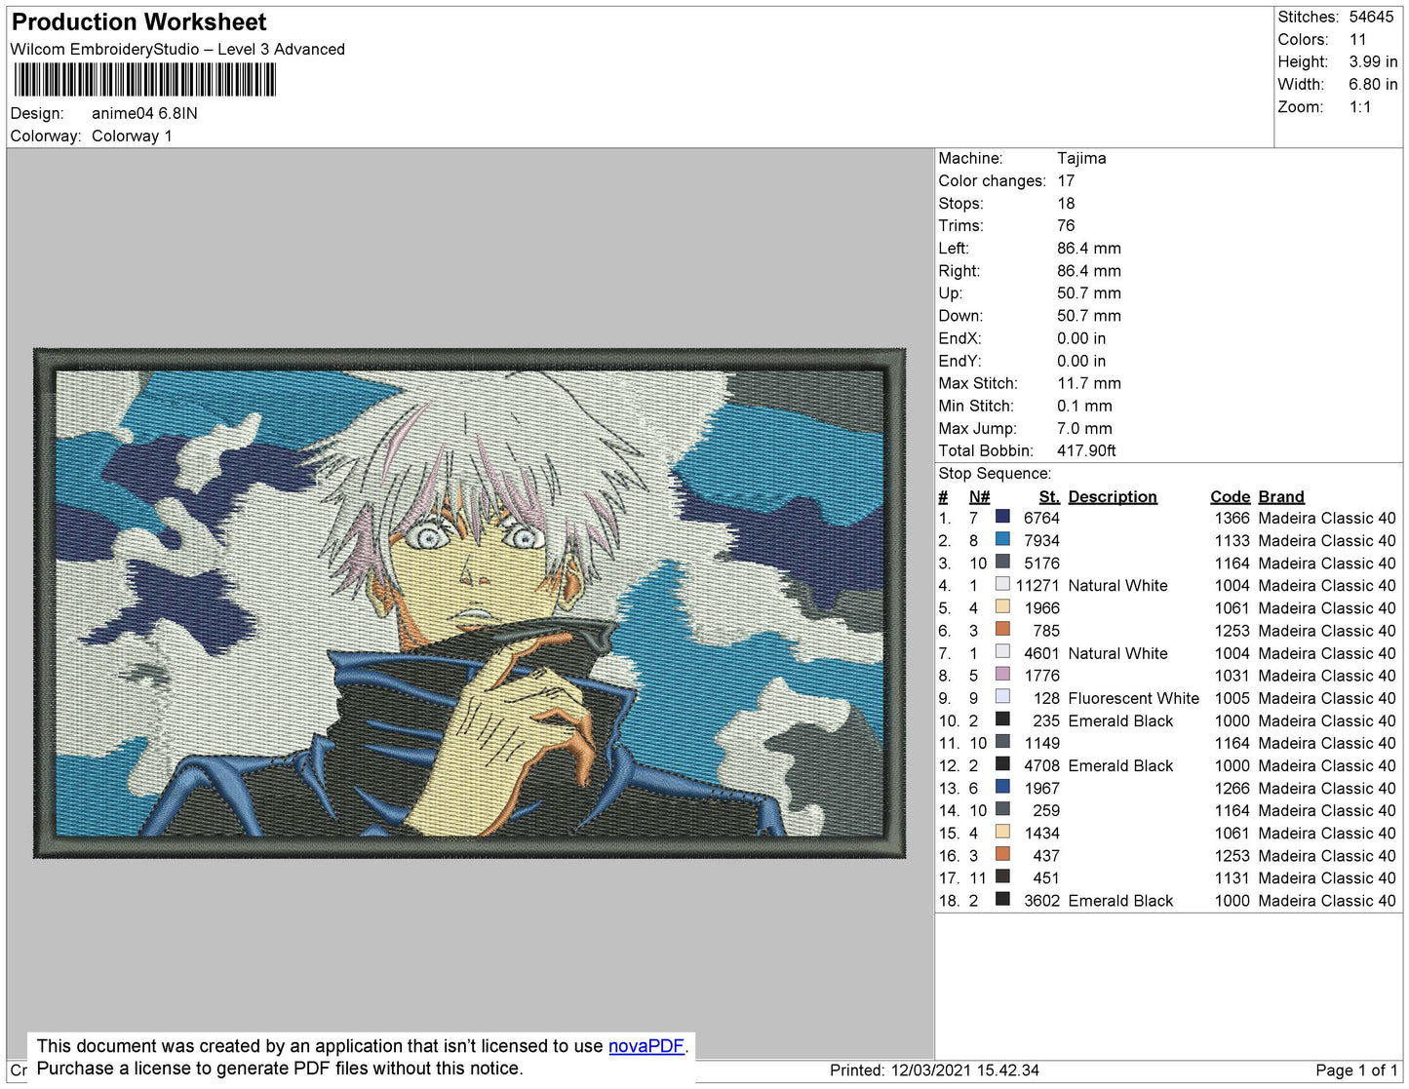
Task: Click the "Description" column header
Action: (1113, 497)
